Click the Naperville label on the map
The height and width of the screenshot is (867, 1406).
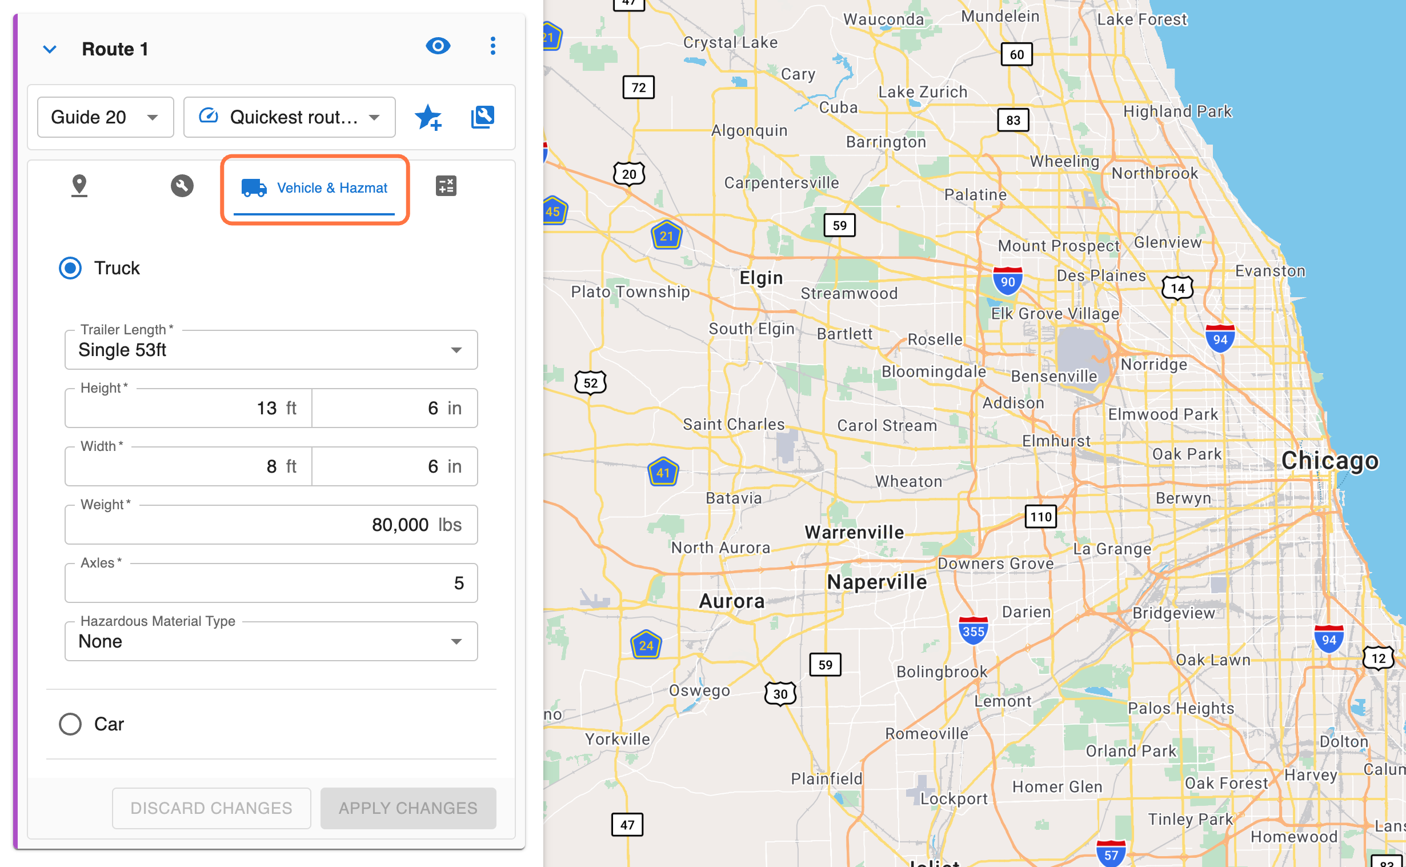pyautogui.click(x=877, y=582)
